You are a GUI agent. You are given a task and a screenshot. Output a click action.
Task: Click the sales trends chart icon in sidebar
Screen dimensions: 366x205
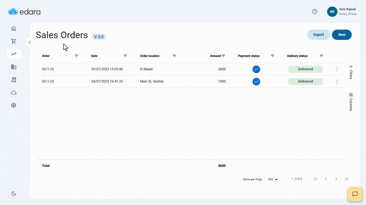pyautogui.click(x=14, y=54)
